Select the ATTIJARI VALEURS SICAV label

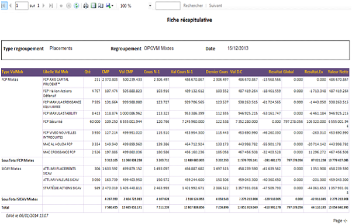coord(61,180)
